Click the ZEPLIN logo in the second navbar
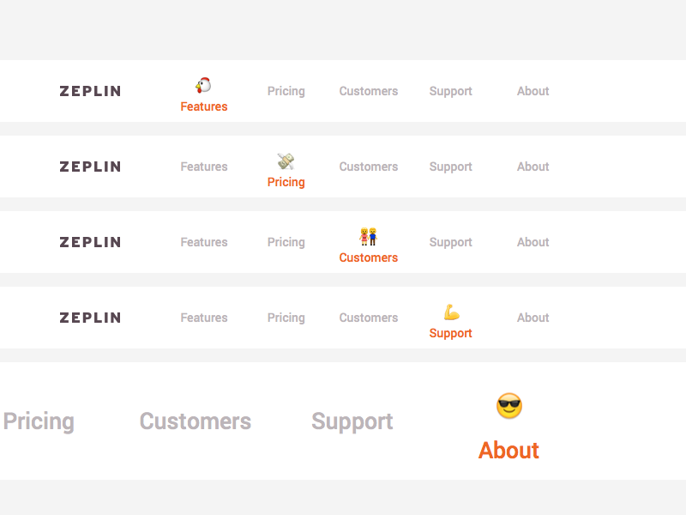Image resolution: width=686 pixels, height=515 pixels. pyautogui.click(x=90, y=167)
